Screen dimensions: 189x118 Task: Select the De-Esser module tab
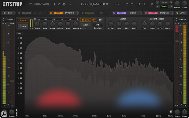[x=38, y=13]
